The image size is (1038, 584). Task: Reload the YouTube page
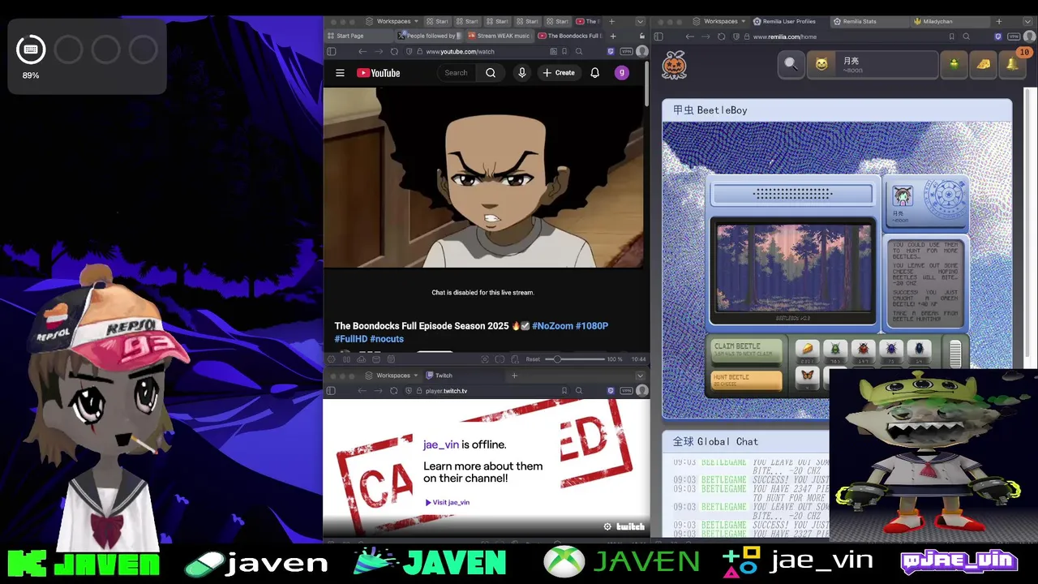(394, 51)
